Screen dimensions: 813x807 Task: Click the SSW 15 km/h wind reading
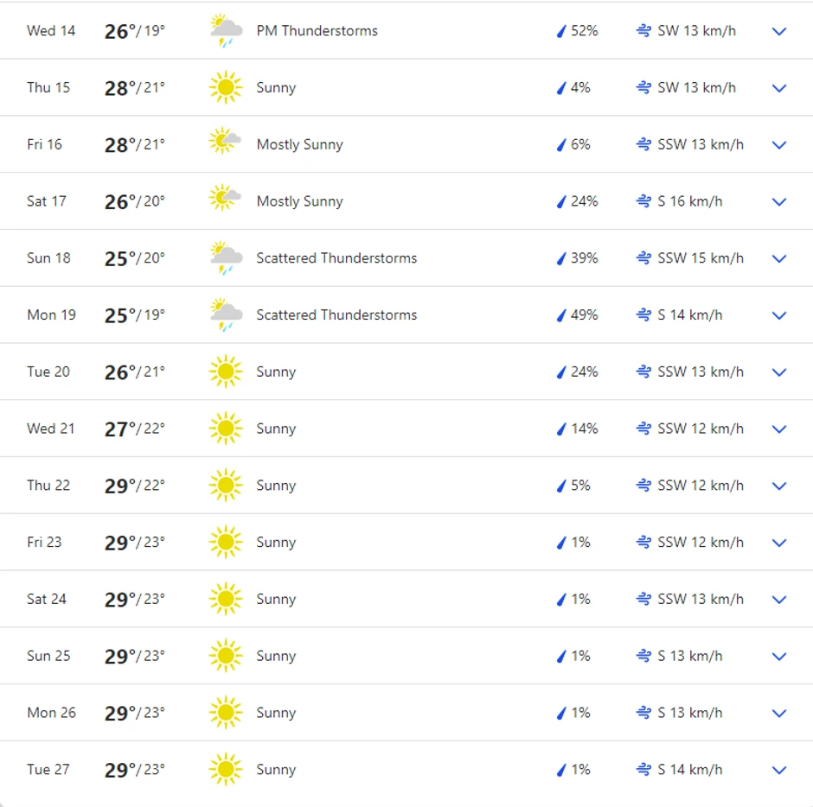[700, 258]
